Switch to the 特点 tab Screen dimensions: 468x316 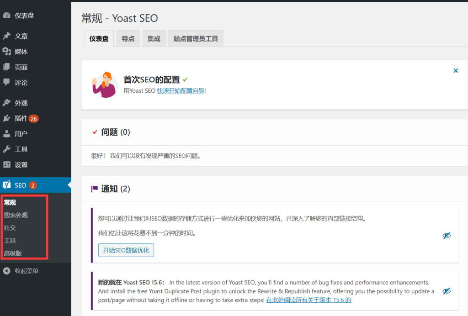[x=128, y=38]
